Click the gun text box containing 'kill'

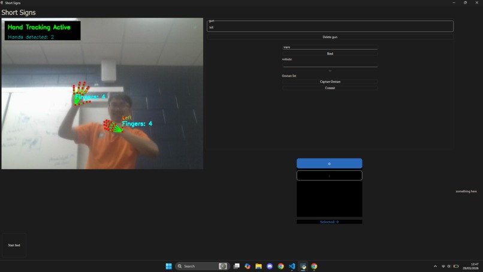pos(330,26)
